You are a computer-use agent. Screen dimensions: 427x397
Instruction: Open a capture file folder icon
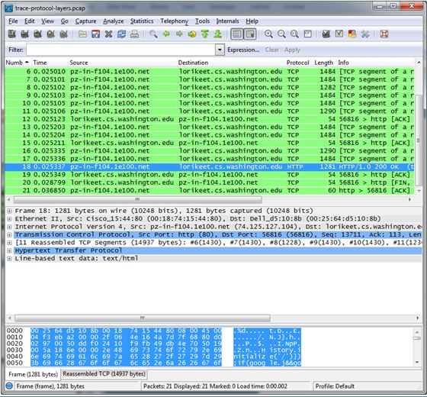[82, 34]
